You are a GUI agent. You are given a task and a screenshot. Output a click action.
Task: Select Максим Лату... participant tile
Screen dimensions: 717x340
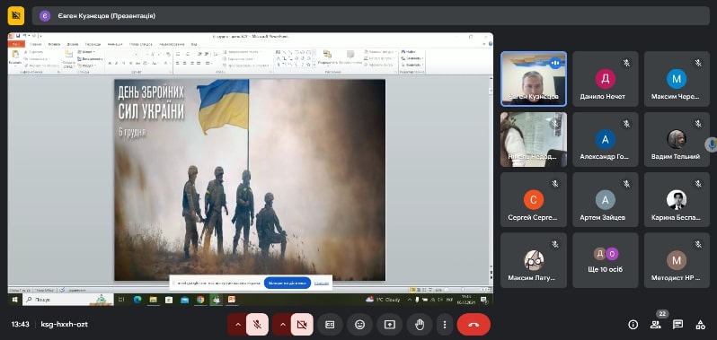pyautogui.click(x=534, y=260)
